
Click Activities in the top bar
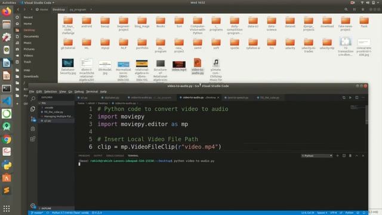[9, 2]
